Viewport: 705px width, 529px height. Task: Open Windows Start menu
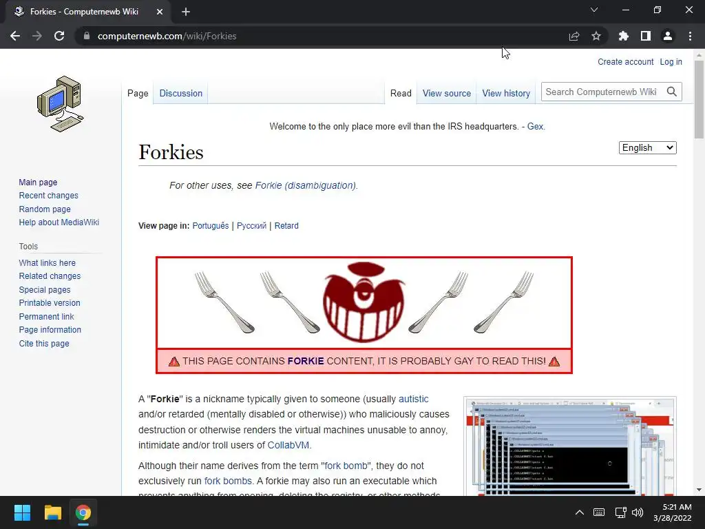tap(22, 512)
